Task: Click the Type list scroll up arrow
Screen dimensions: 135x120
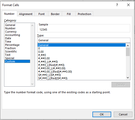Action: tap(128, 46)
